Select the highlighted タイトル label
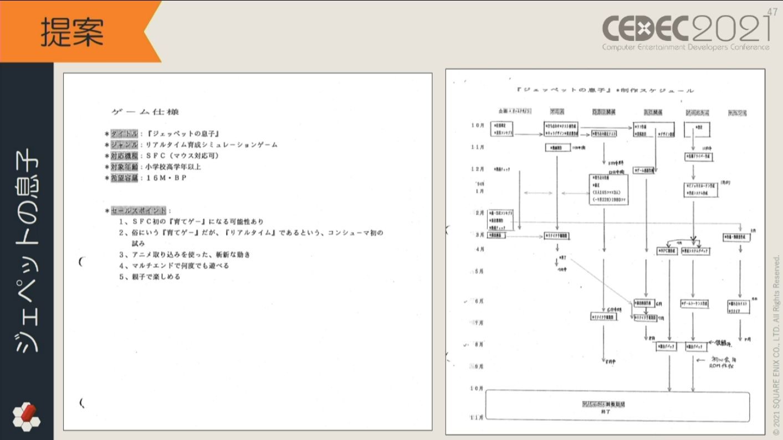This screenshot has width=783, height=440. point(124,133)
